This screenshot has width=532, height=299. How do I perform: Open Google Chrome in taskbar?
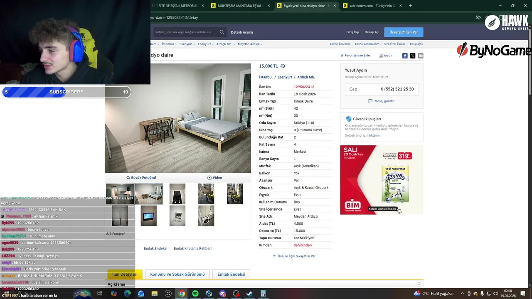pos(182,294)
